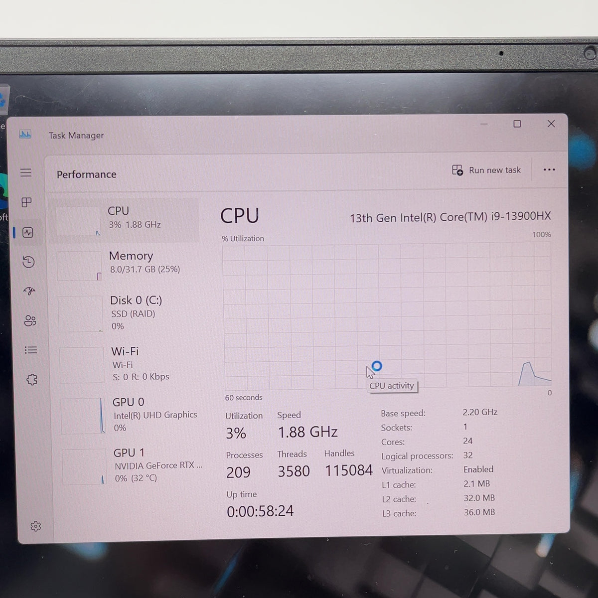Click the CPU utilization graph area
The image size is (598, 598).
coord(387,315)
